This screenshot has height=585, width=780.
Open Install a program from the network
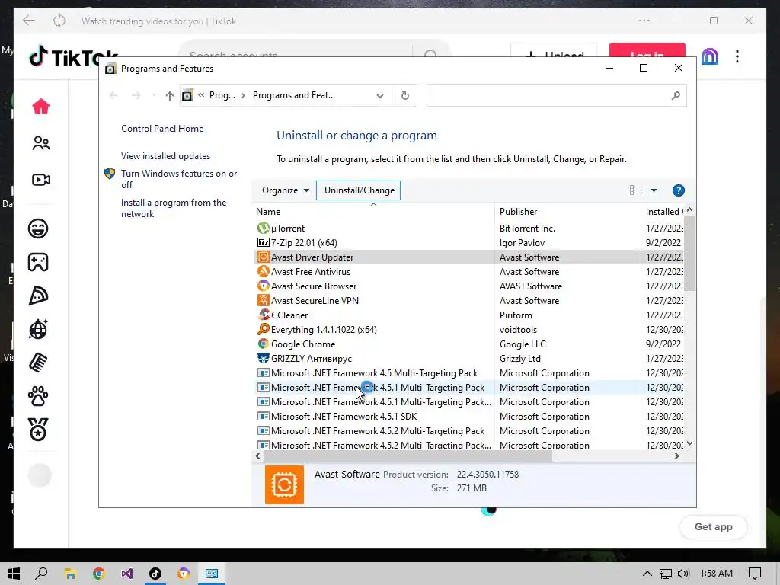(x=173, y=209)
